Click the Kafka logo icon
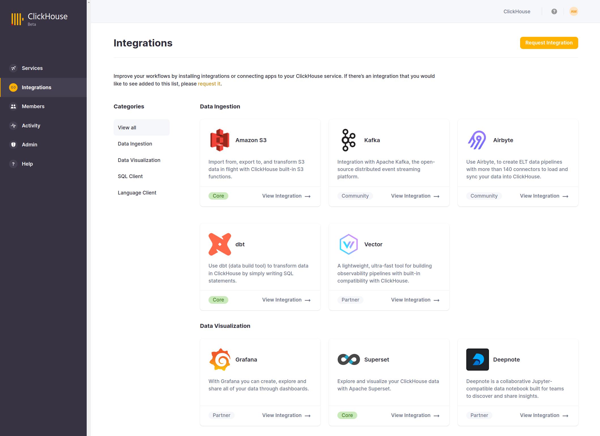This screenshot has width=600, height=436. tap(348, 140)
